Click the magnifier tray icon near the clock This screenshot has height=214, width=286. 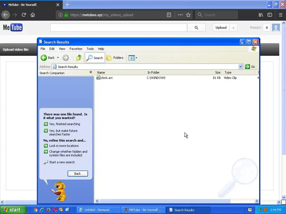[x=266, y=210]
